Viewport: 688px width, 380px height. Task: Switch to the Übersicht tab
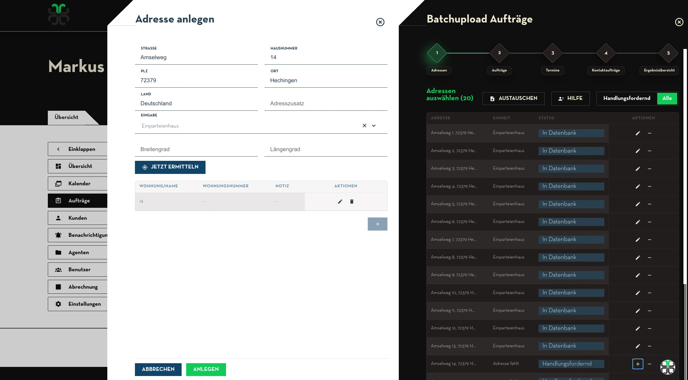66,117
